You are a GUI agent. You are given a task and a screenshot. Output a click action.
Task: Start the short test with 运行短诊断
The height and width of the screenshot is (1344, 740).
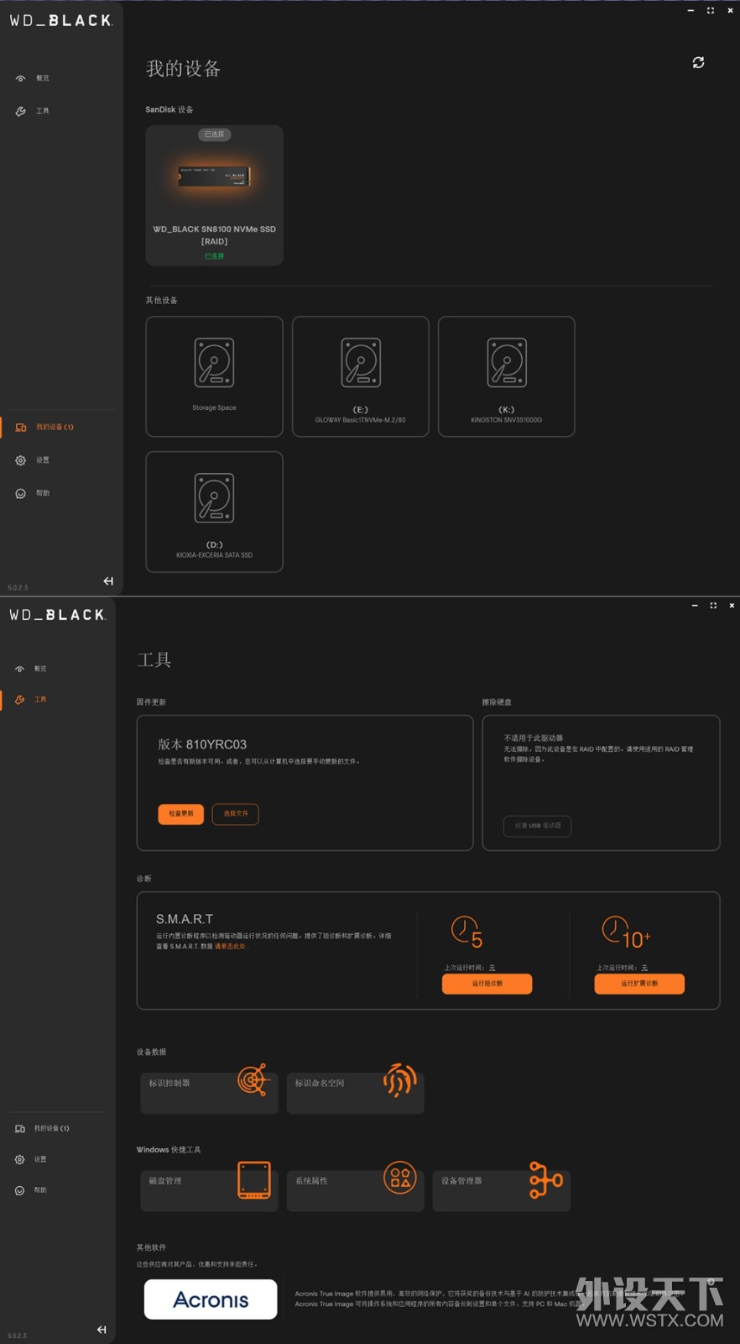(487, 984)
